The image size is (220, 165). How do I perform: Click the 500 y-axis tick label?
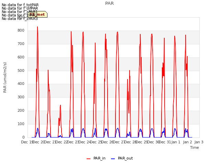click(21, 70)
